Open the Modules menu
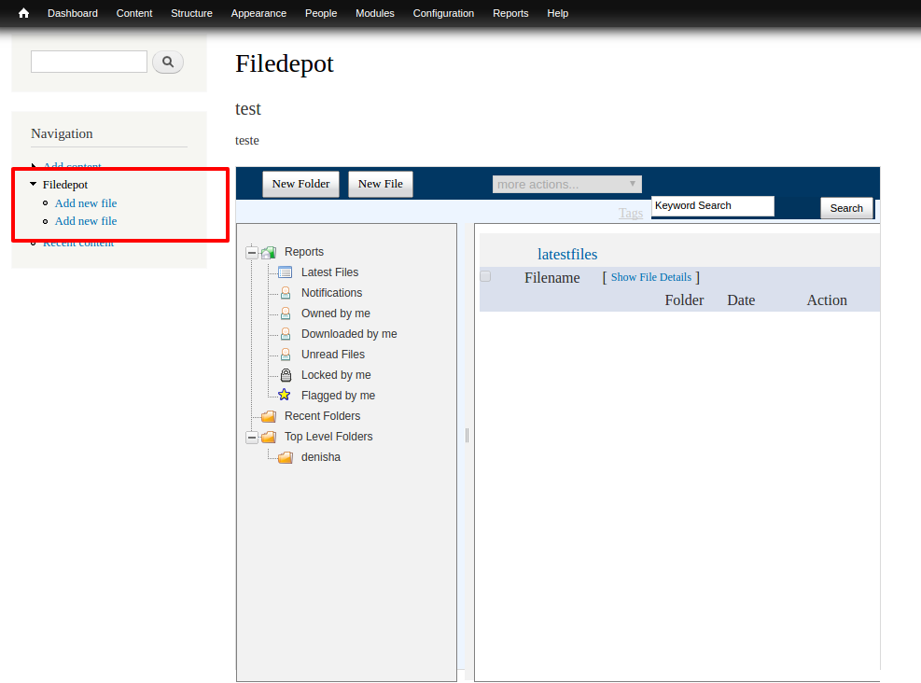Viewport: 921px width, 683px height. (374, 13)
